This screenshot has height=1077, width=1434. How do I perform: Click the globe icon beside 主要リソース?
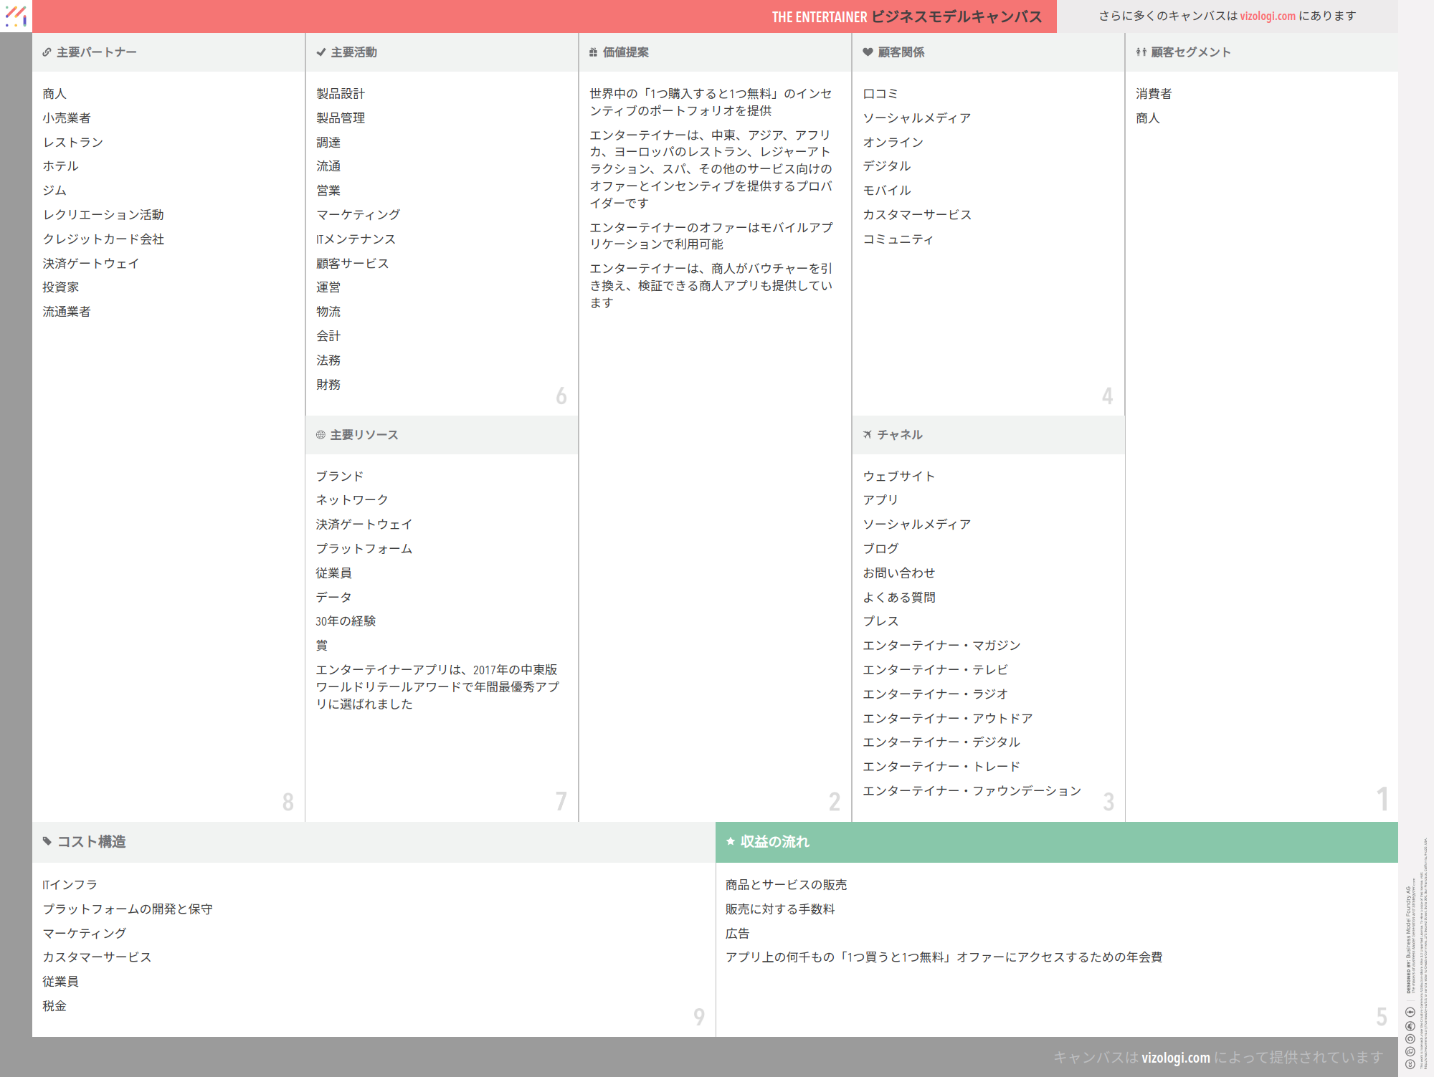320,435
